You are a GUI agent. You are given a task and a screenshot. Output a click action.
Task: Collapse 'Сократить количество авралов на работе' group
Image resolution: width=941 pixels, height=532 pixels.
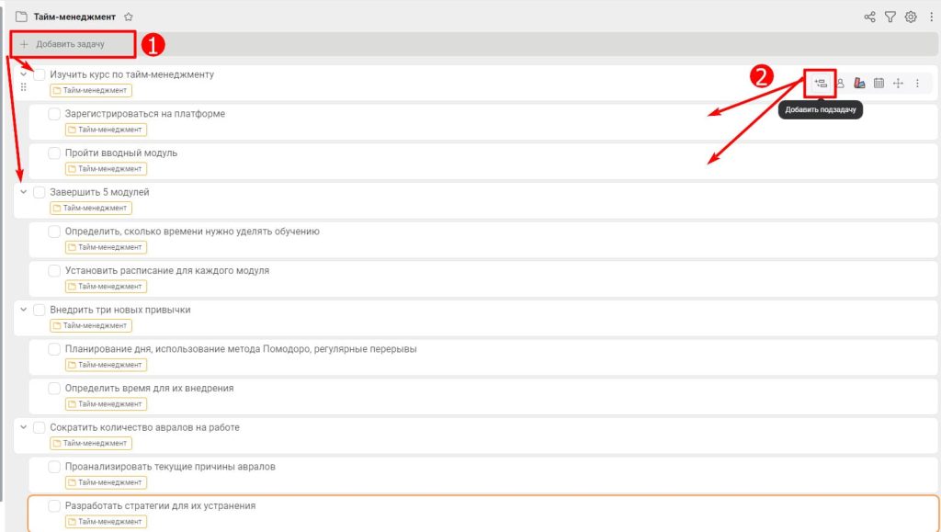point(23,427)
